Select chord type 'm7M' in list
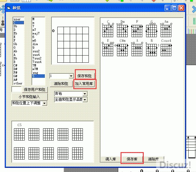The height and width of the screenshot is (172, 196). pyautogui.click(x=38, y=69)
